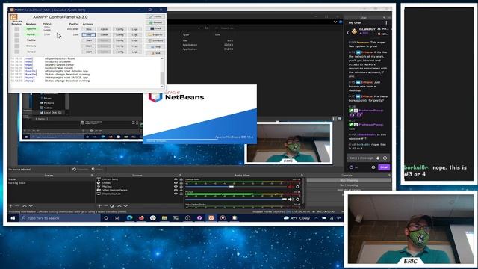The width and height of the screenshot is (478, 269).
Task: Open Explorer from XAMPP side buttons
Action: coord(156,35)
